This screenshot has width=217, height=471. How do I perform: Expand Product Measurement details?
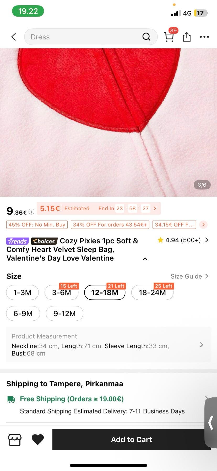[201, 345]
